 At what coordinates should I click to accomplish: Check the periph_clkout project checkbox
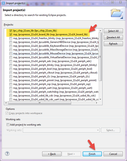click(x=11, y=73)
